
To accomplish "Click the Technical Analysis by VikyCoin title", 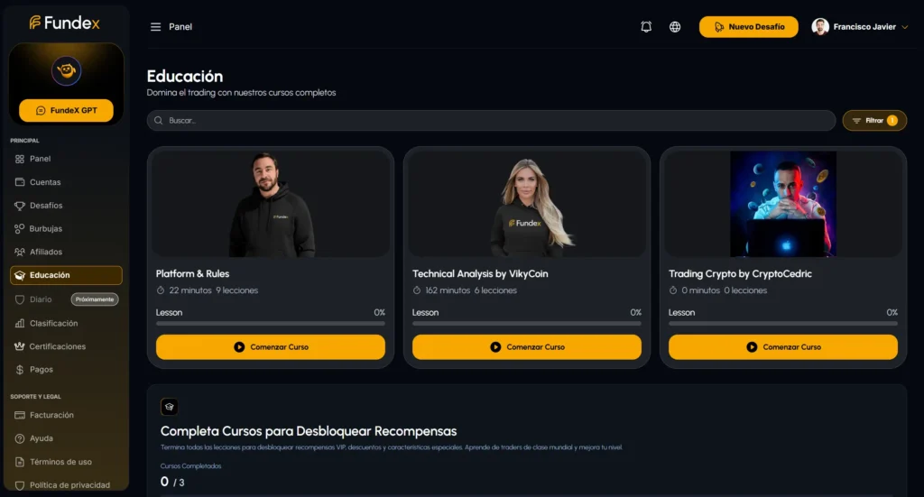I will (x=480, y=274).
